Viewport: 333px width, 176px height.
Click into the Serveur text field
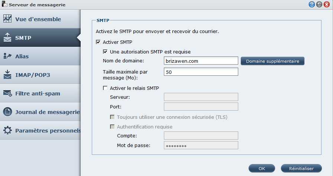click(x=201, y=97)
